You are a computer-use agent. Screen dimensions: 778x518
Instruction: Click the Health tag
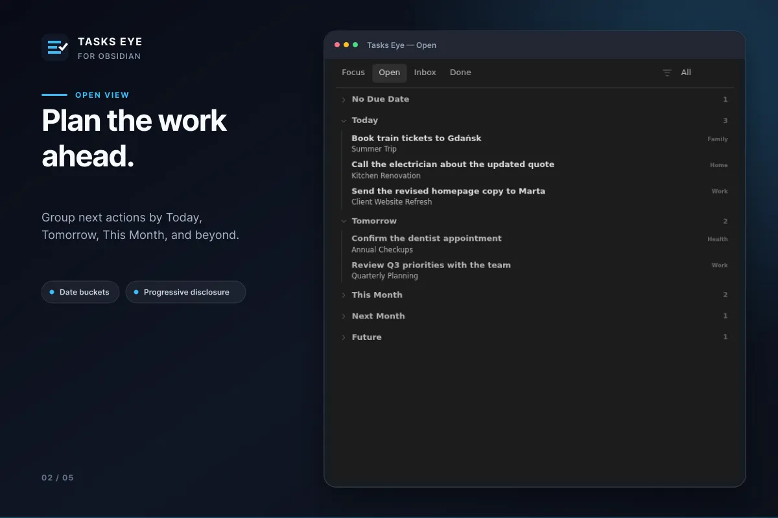pyautogui.click(x=718, y=239)
